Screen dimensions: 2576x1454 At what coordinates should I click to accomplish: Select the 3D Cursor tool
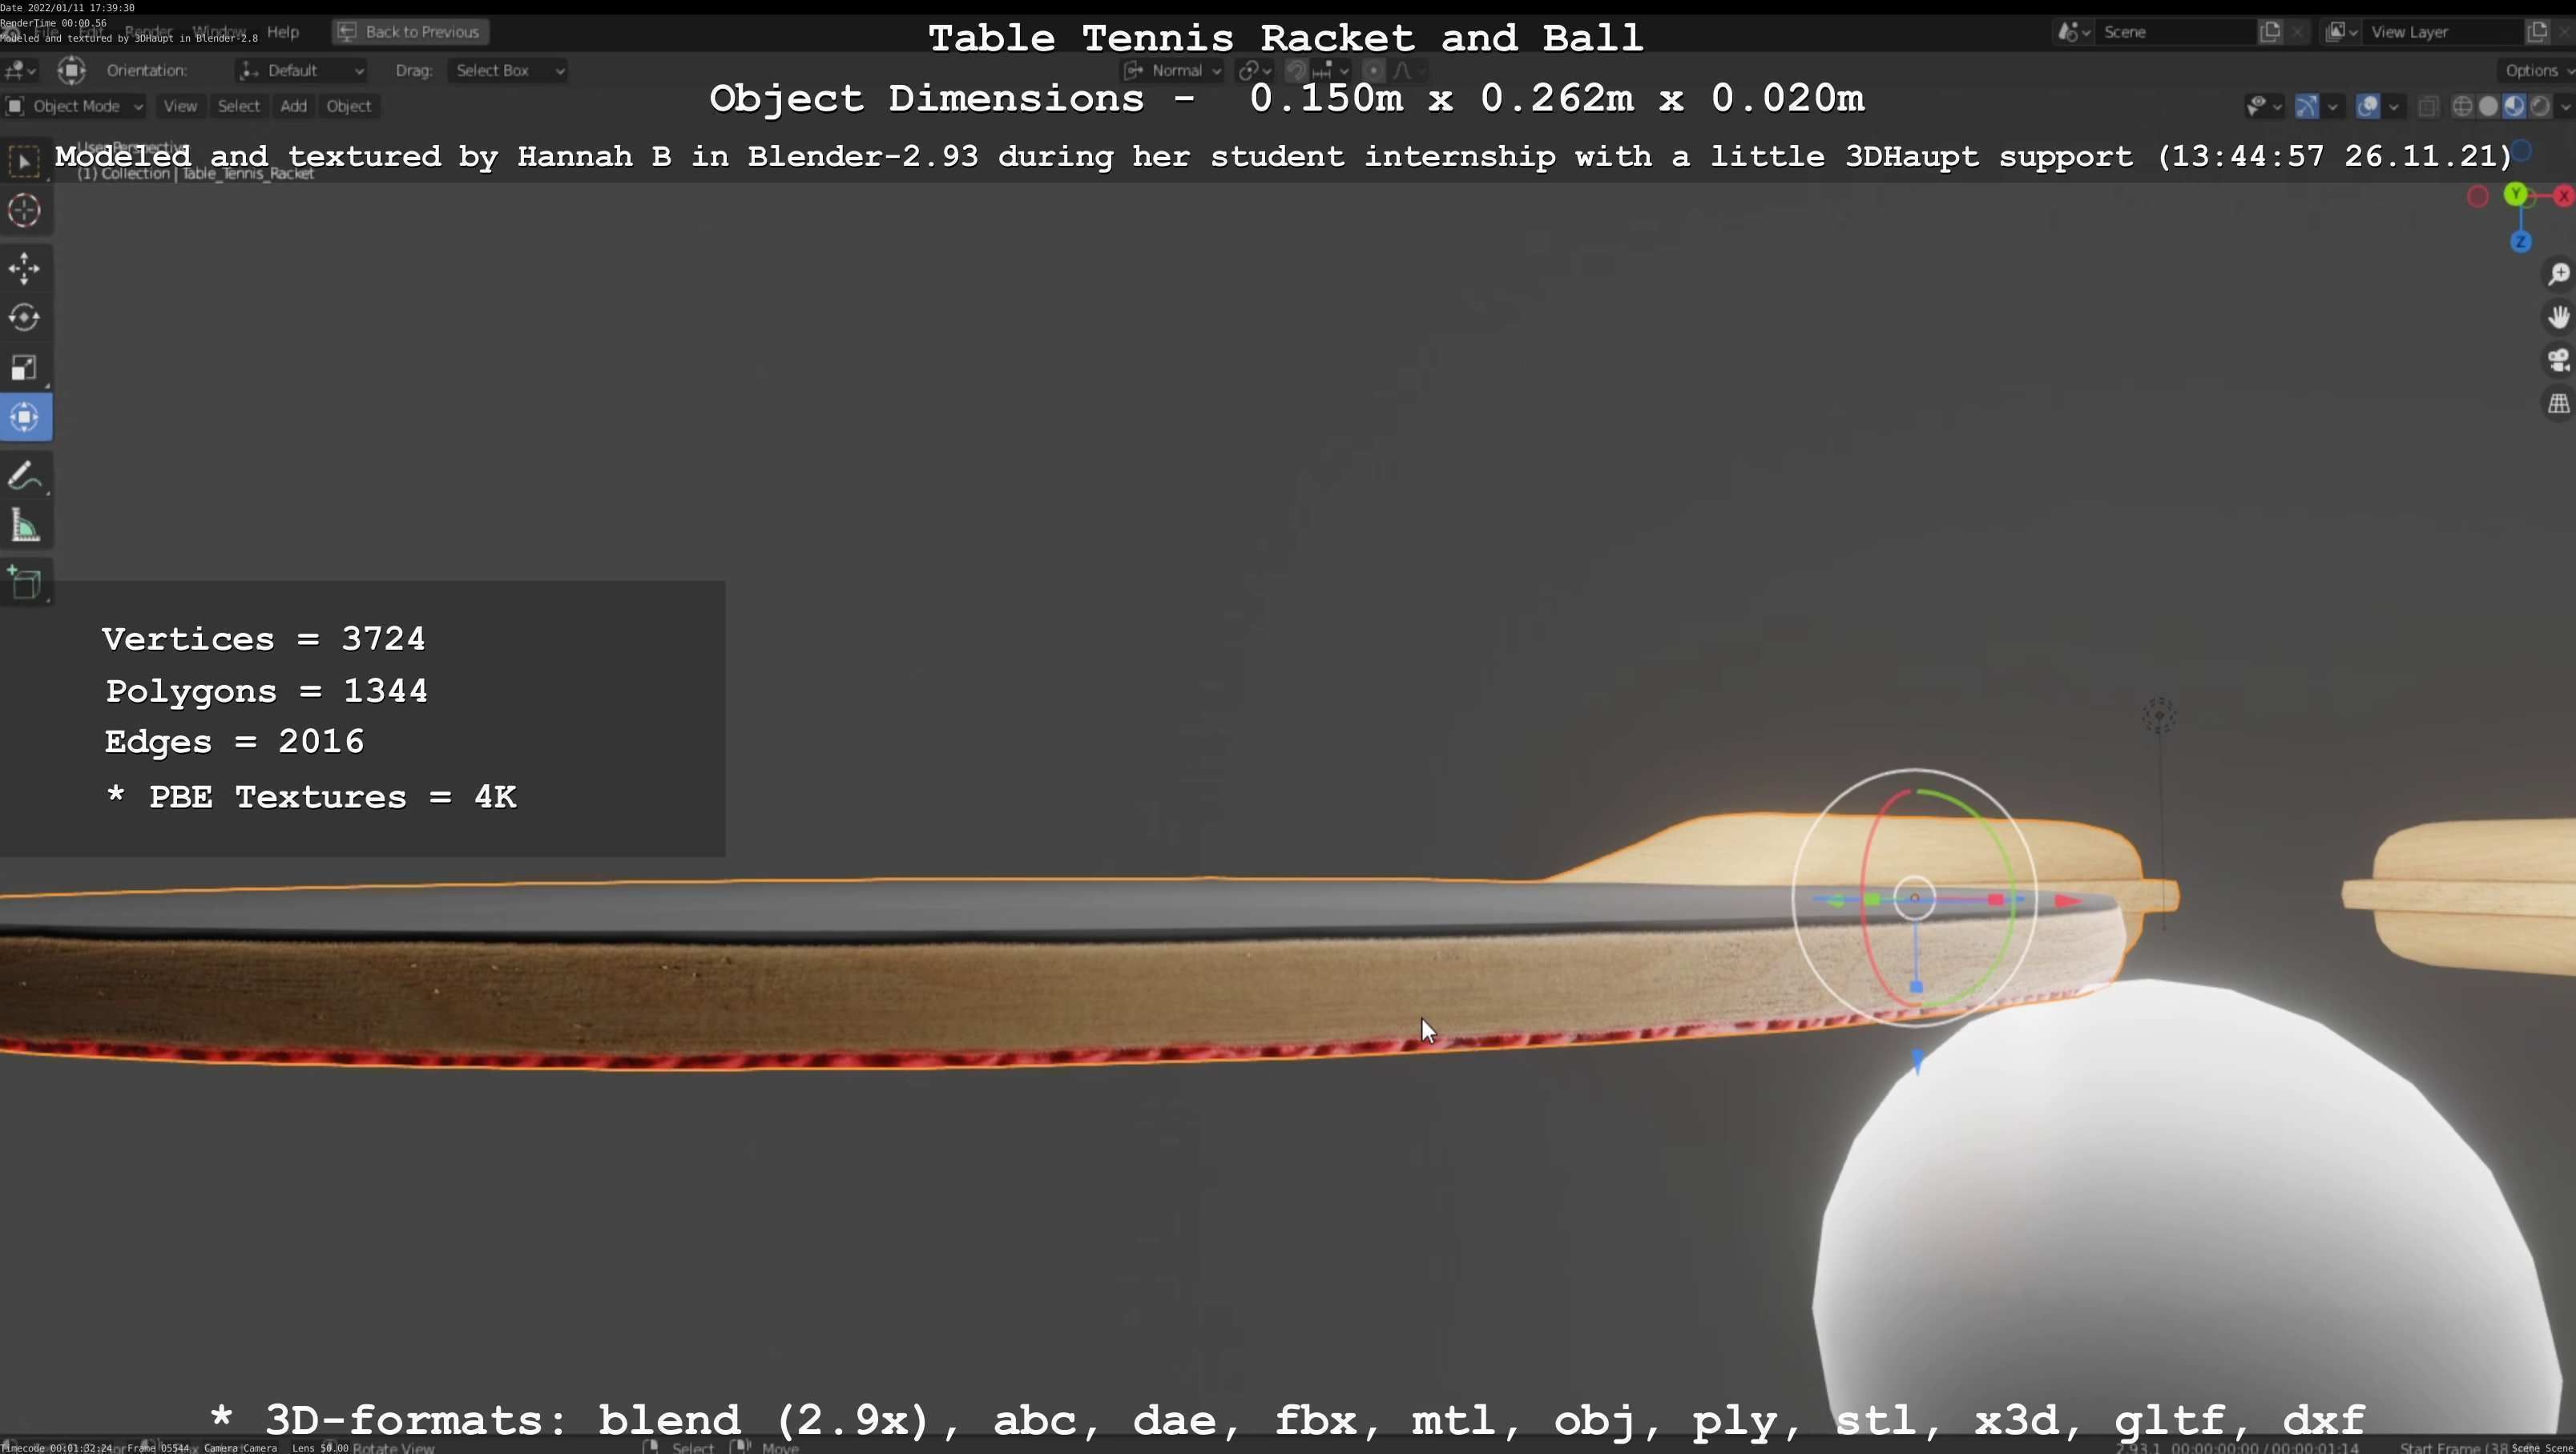(25, 211)
